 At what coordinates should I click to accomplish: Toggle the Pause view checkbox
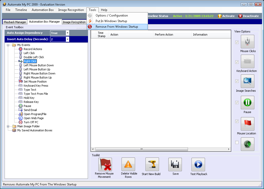click(237, 102)
